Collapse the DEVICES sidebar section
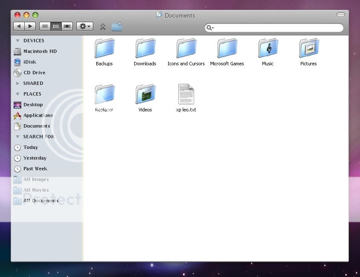Image resolution: width=360 pixels, height=277 pixels. (17, 41)
